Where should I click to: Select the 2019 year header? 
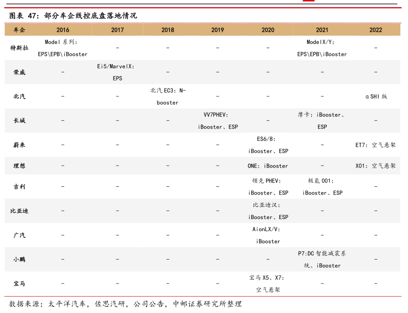coord(218,30)
